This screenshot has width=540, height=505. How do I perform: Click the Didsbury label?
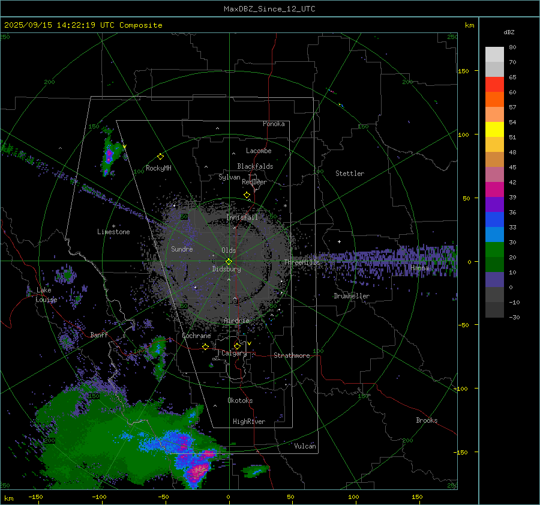(x=226, y=269)
